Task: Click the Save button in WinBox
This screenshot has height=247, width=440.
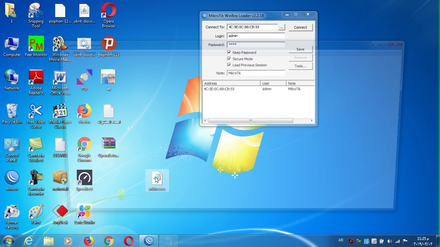Action: pos(300,49)
